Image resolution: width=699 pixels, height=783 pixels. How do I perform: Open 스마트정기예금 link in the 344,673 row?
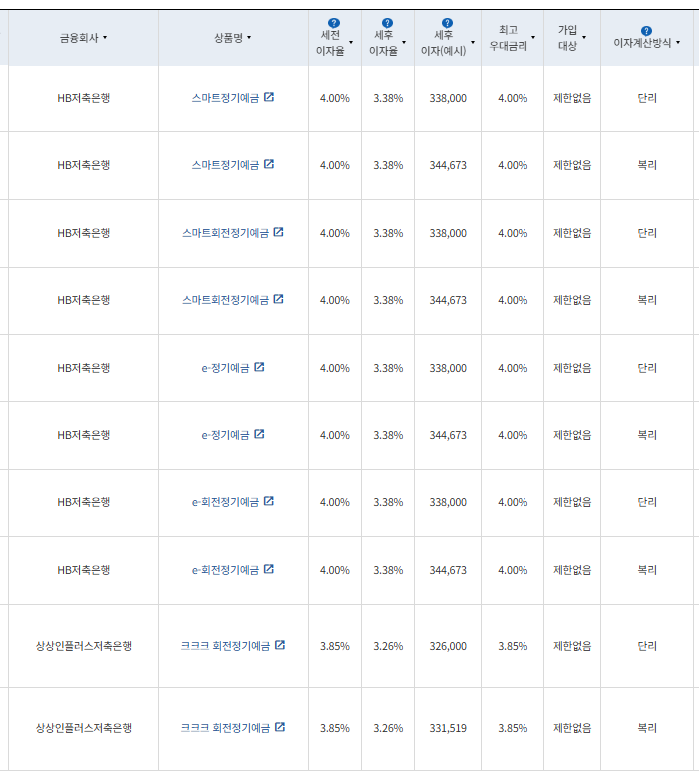click(225, 165)
